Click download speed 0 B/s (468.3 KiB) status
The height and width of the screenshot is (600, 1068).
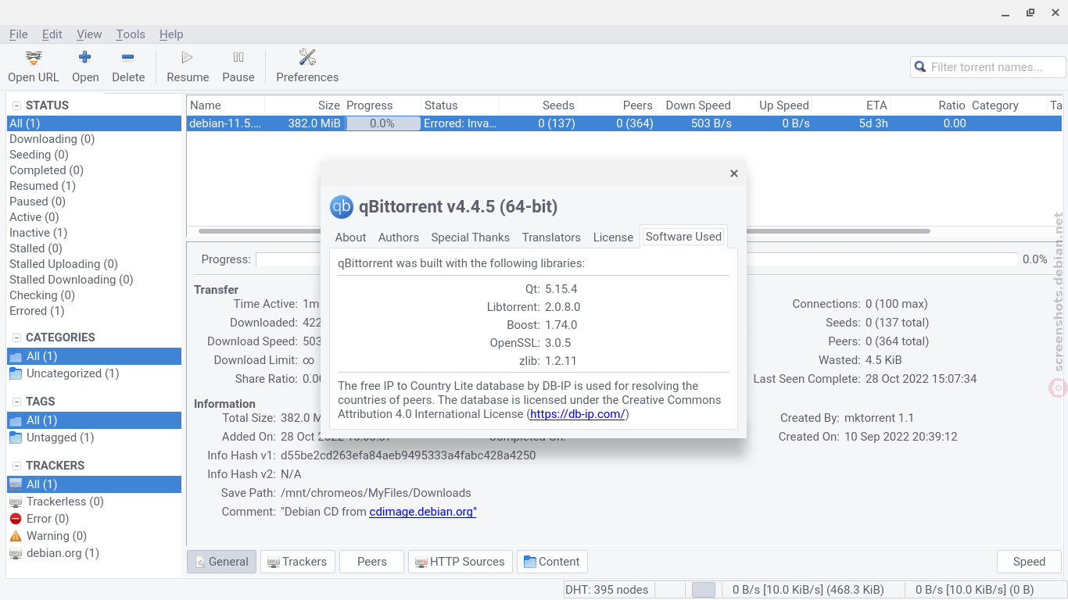point(808,590)
